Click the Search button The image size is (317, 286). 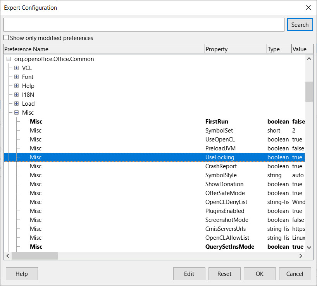300,25
